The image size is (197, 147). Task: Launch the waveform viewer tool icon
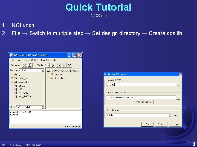69,65
